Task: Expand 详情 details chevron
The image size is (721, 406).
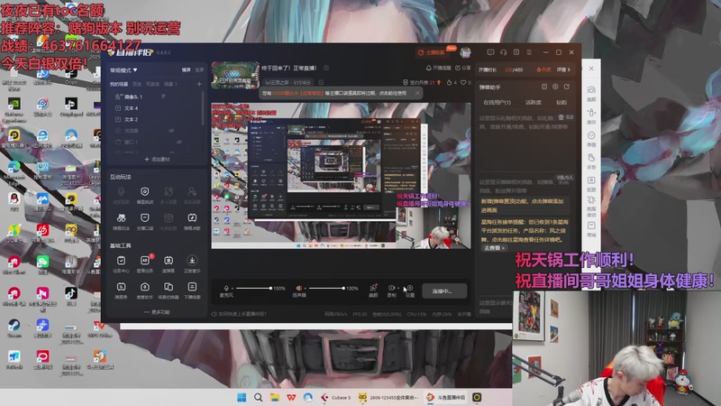Action: coord(564,70)
